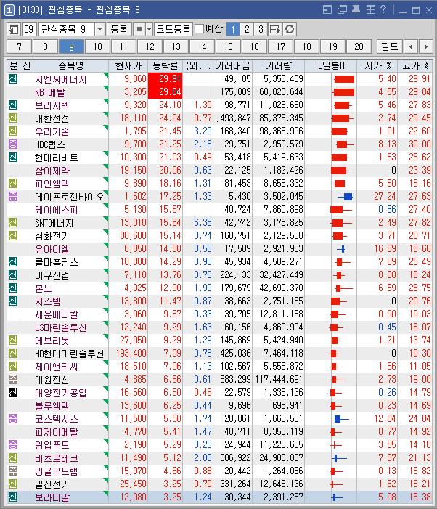
Task: Select stock row 삼화전기
Action: pos(220,236)
